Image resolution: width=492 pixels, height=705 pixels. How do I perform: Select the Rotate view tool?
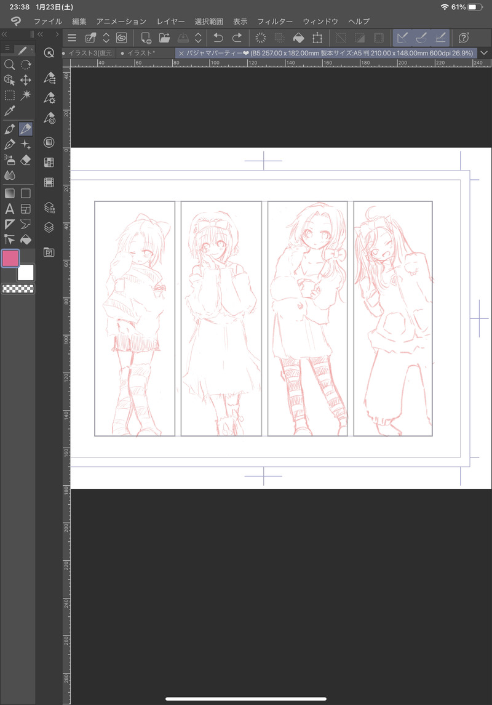pos(26,65)
